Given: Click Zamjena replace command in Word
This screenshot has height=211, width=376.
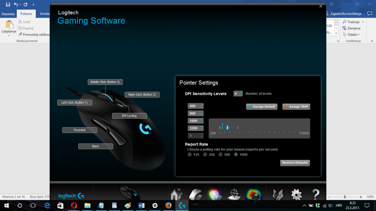Looking at the screenshot, I should (x=351, y=28).
